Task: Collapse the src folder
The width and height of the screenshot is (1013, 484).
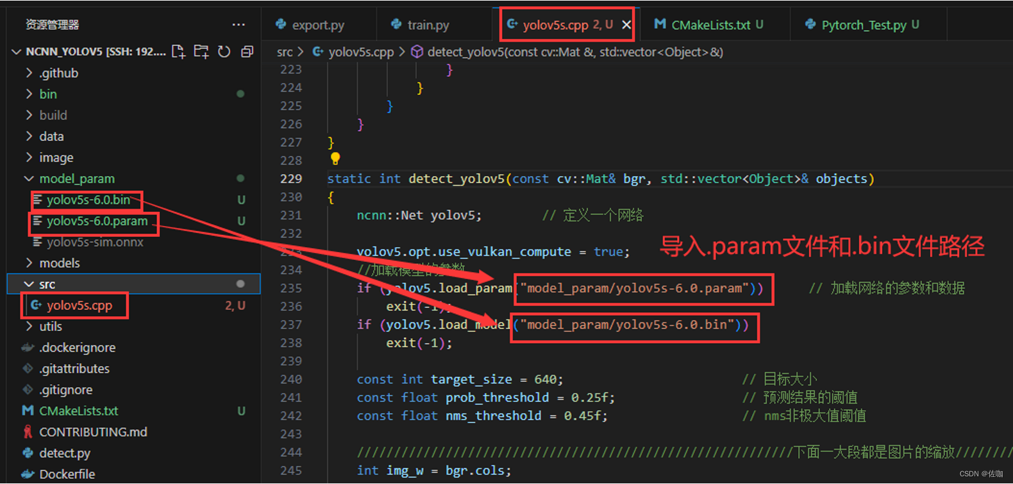Action: (29, 284)
